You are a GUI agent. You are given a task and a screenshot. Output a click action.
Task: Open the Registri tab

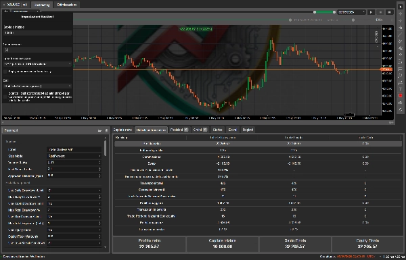point(248,130)
